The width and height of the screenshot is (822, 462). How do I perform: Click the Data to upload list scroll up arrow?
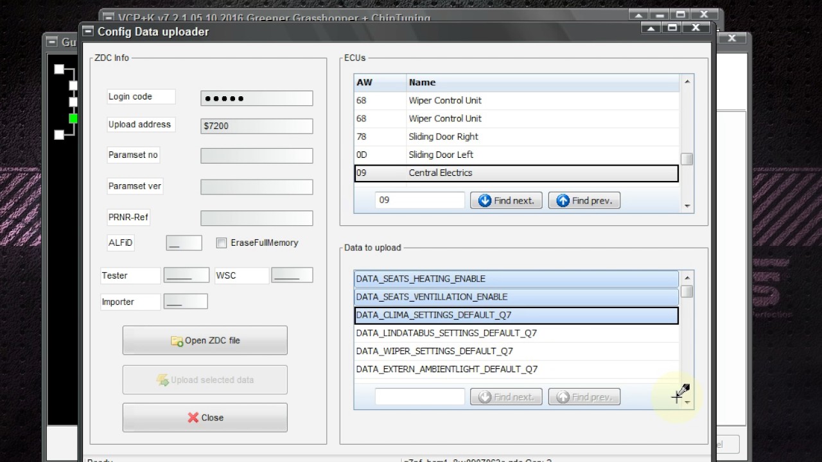tap(687, 278)
